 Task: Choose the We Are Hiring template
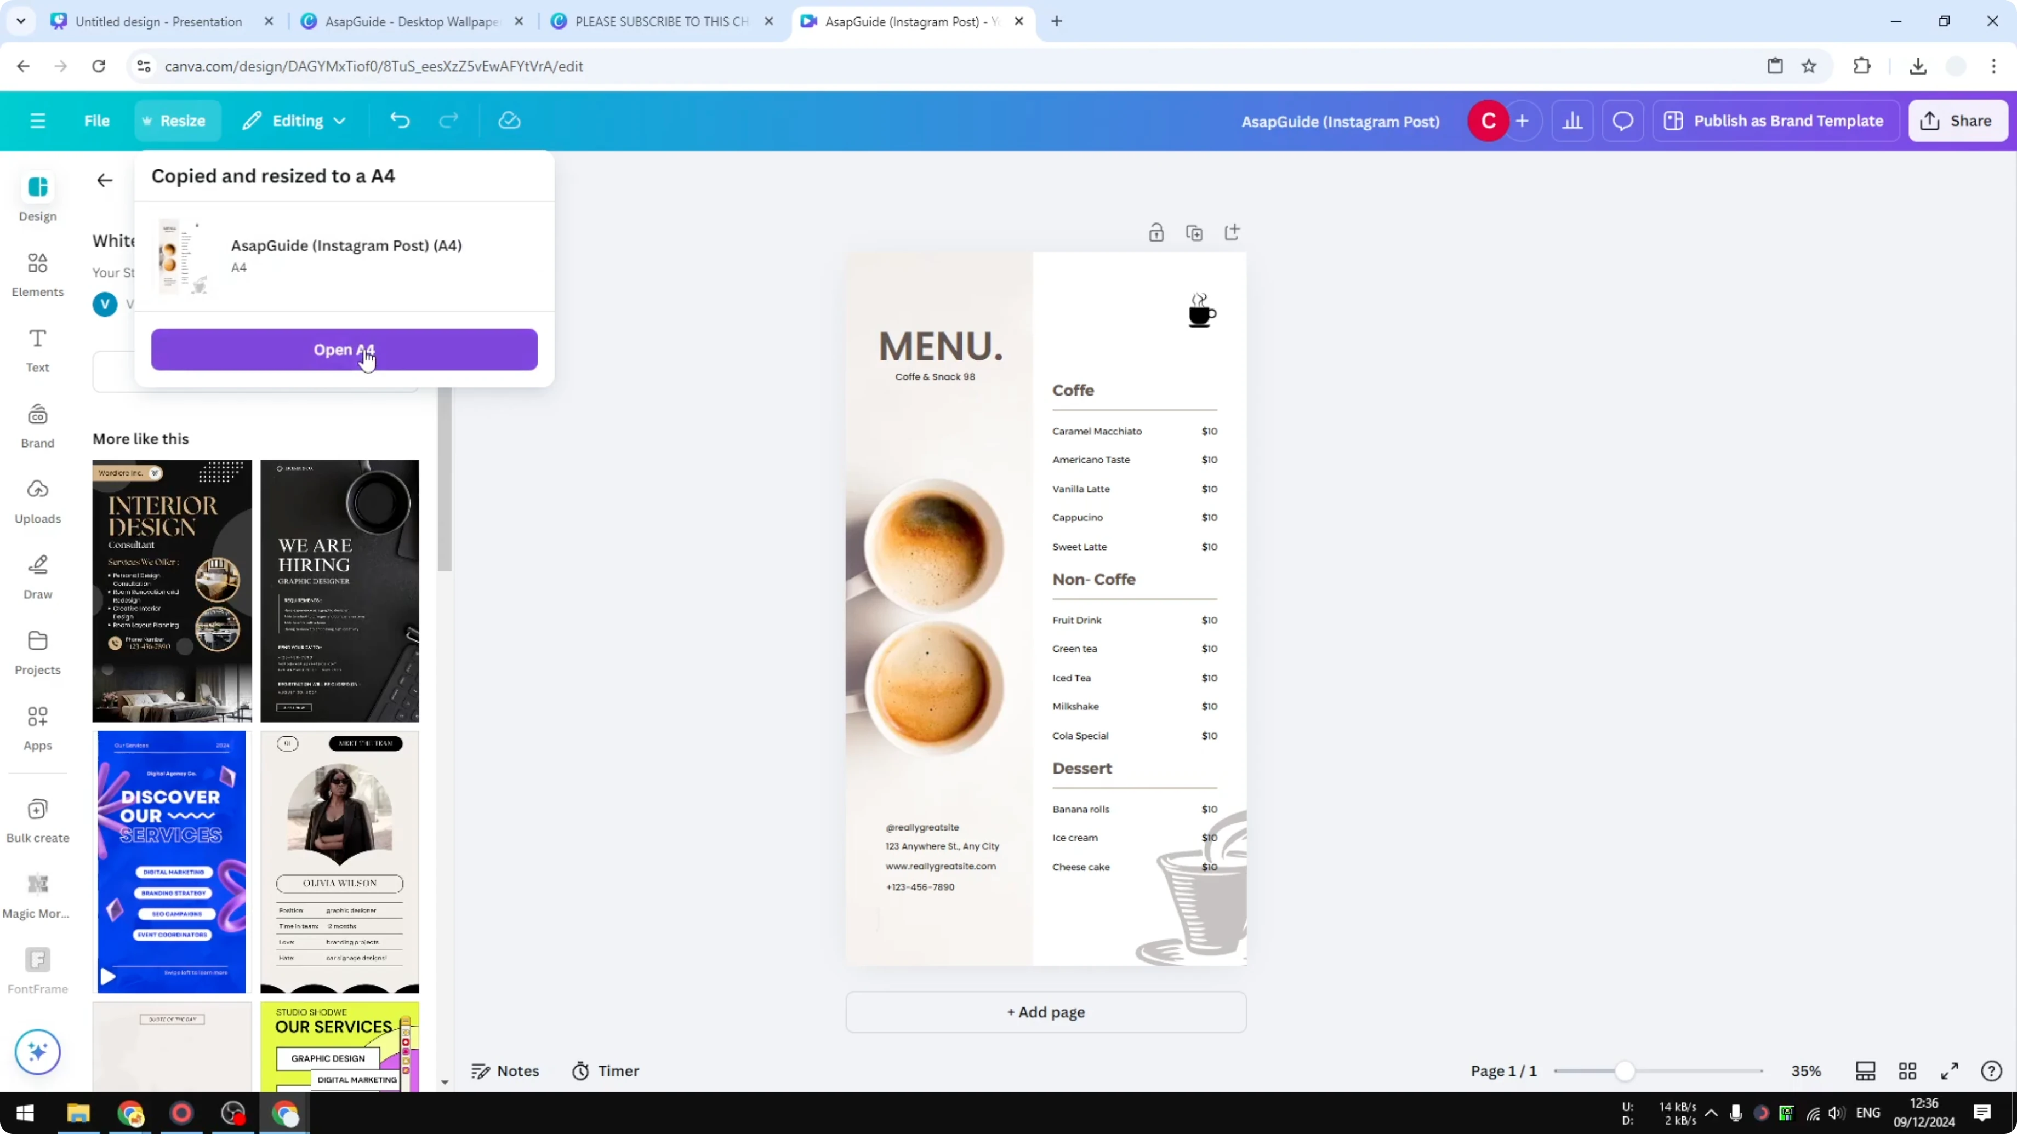click(340, 590)
